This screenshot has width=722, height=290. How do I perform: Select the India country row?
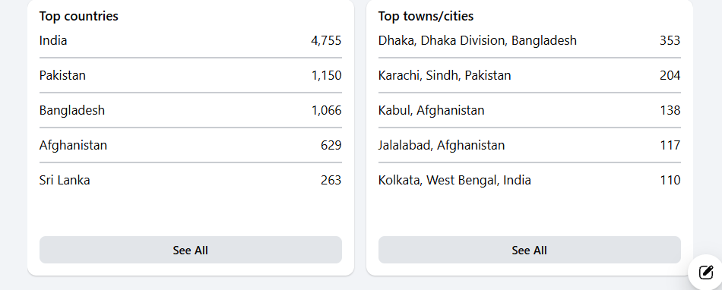[191, 40]
